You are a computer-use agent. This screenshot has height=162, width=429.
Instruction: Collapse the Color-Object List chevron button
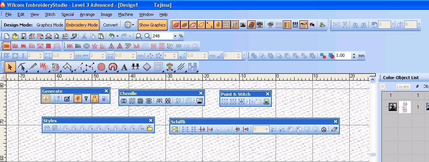382,86
